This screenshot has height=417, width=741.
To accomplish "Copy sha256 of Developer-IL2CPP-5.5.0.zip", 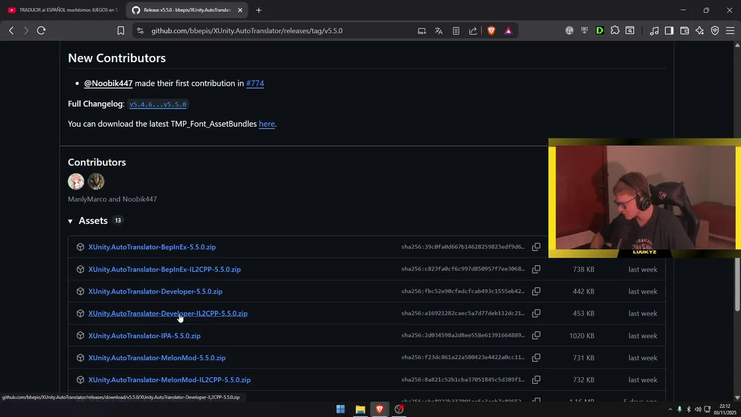I will click(536, 313).
